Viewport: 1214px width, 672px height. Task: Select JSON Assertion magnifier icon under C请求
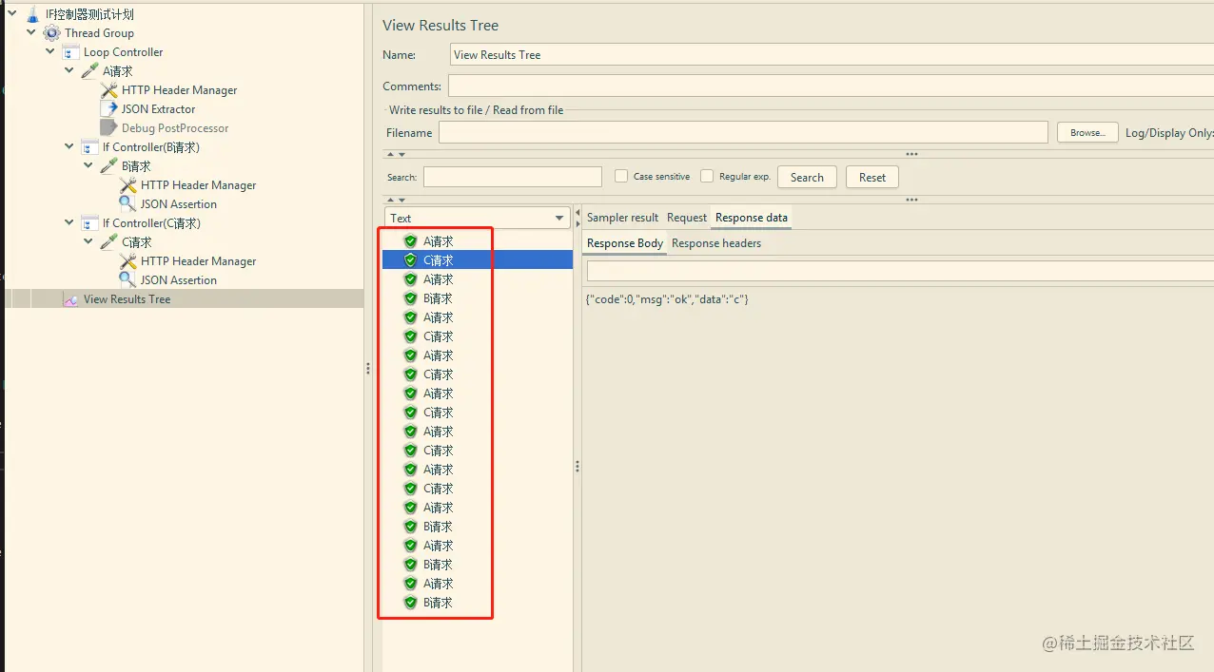(127, 280)
